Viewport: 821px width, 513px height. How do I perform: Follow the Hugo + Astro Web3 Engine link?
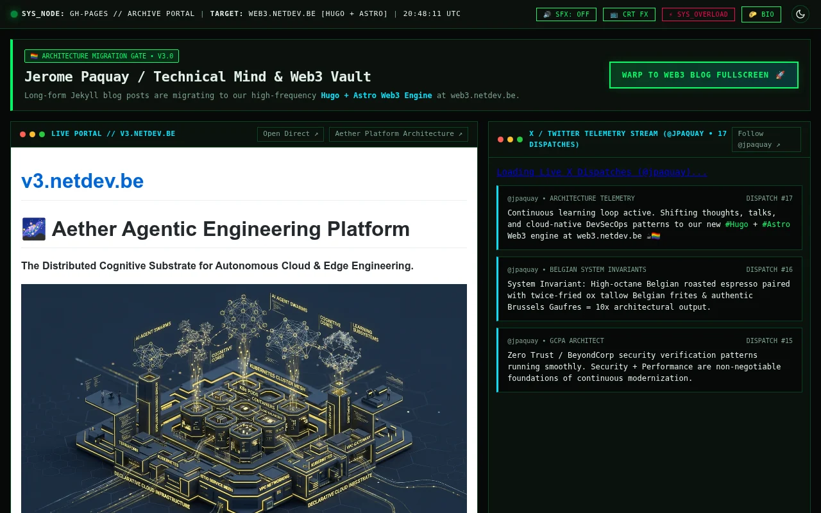377,96
